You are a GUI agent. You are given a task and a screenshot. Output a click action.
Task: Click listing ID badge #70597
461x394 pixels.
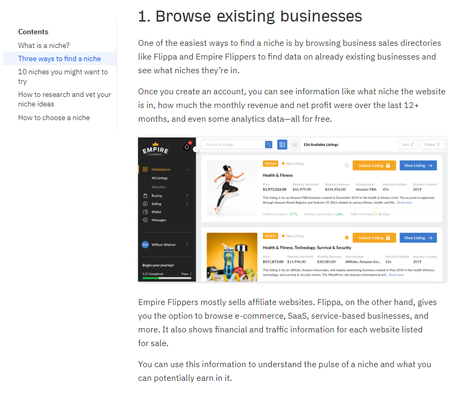(270, 236)
